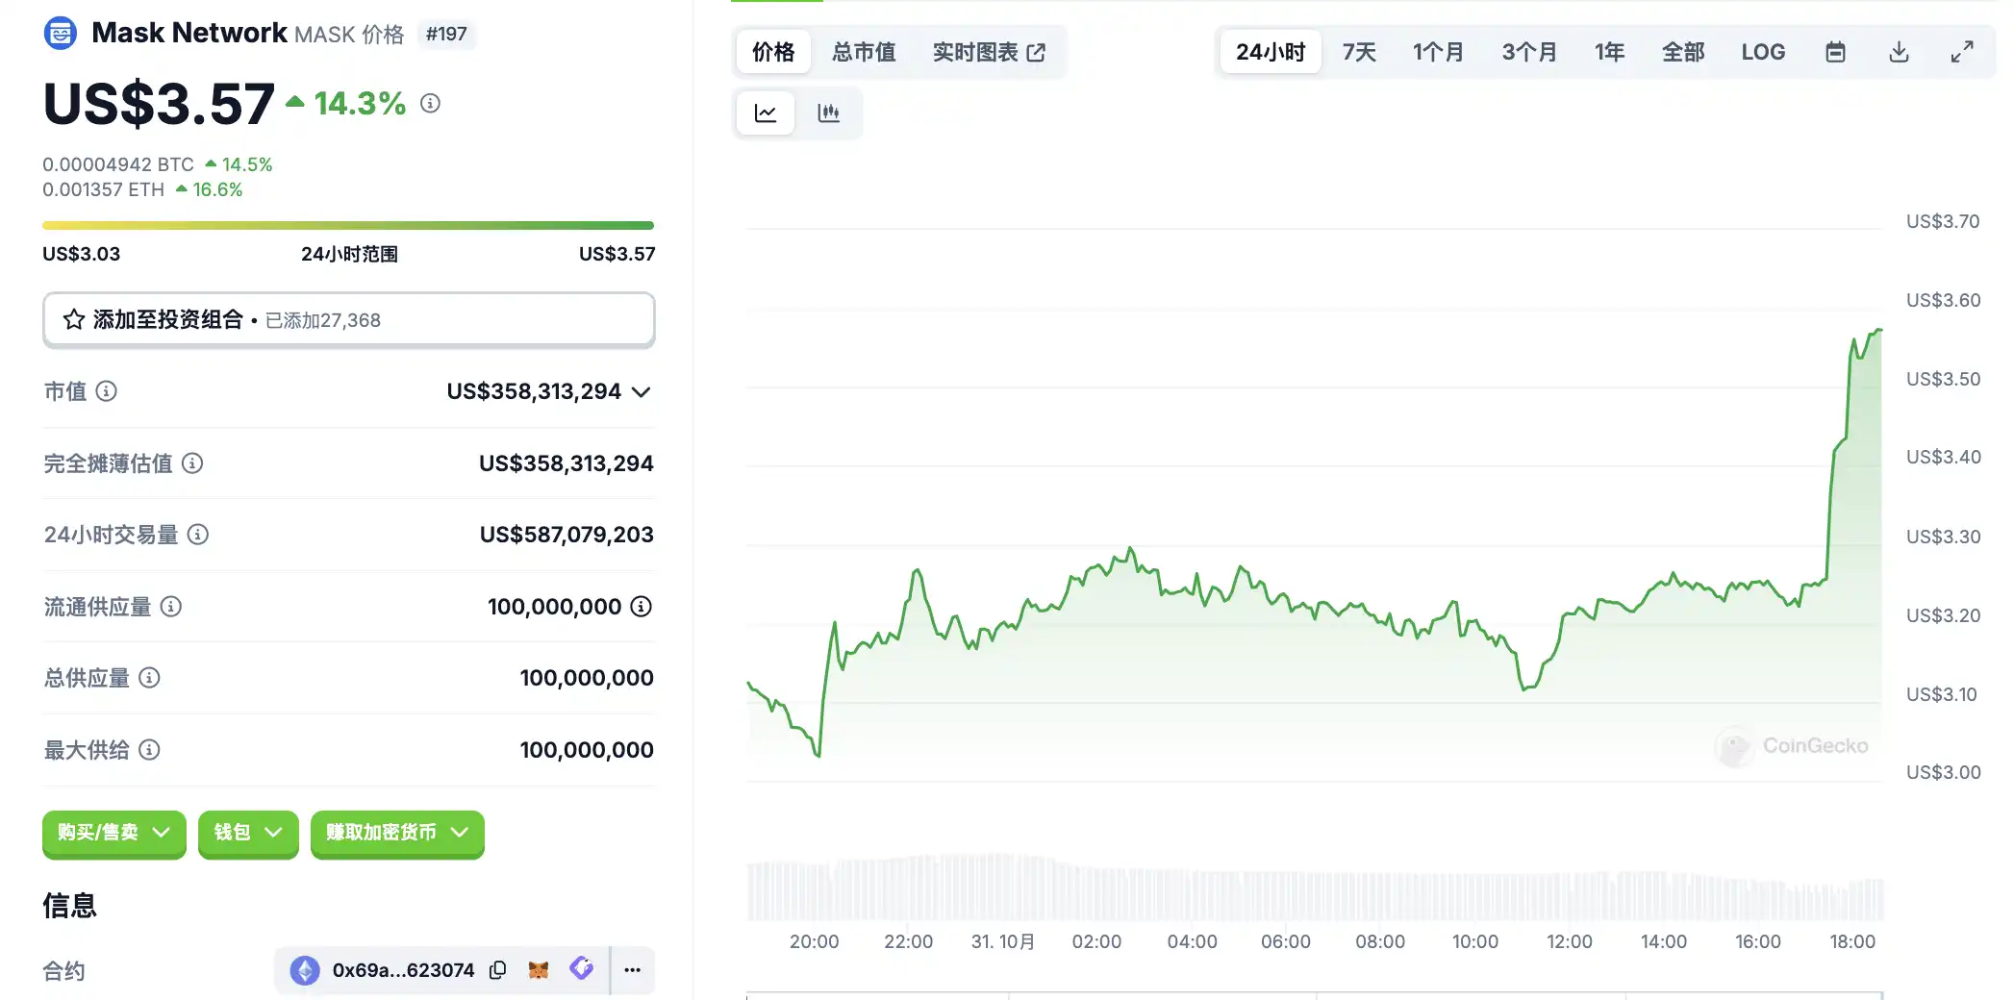Click the chart navigator bar below time axis
Image resolution: width=2014 pixels, height=1000 pixels.
tap(1314, 995)
